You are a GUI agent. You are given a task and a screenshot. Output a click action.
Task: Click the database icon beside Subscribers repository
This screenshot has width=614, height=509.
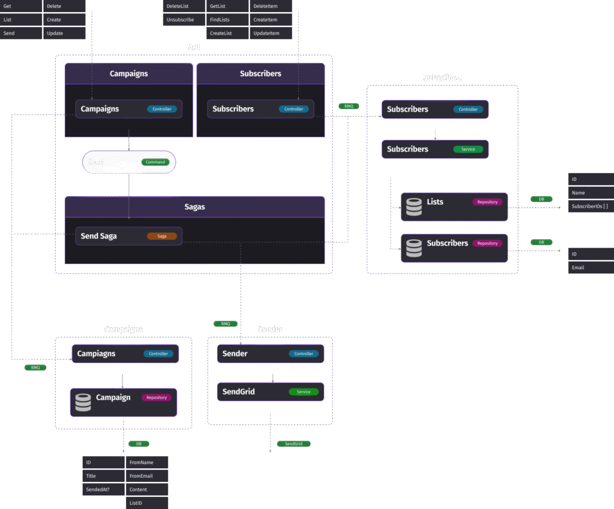pyautogui.click(x=414, y=248)
